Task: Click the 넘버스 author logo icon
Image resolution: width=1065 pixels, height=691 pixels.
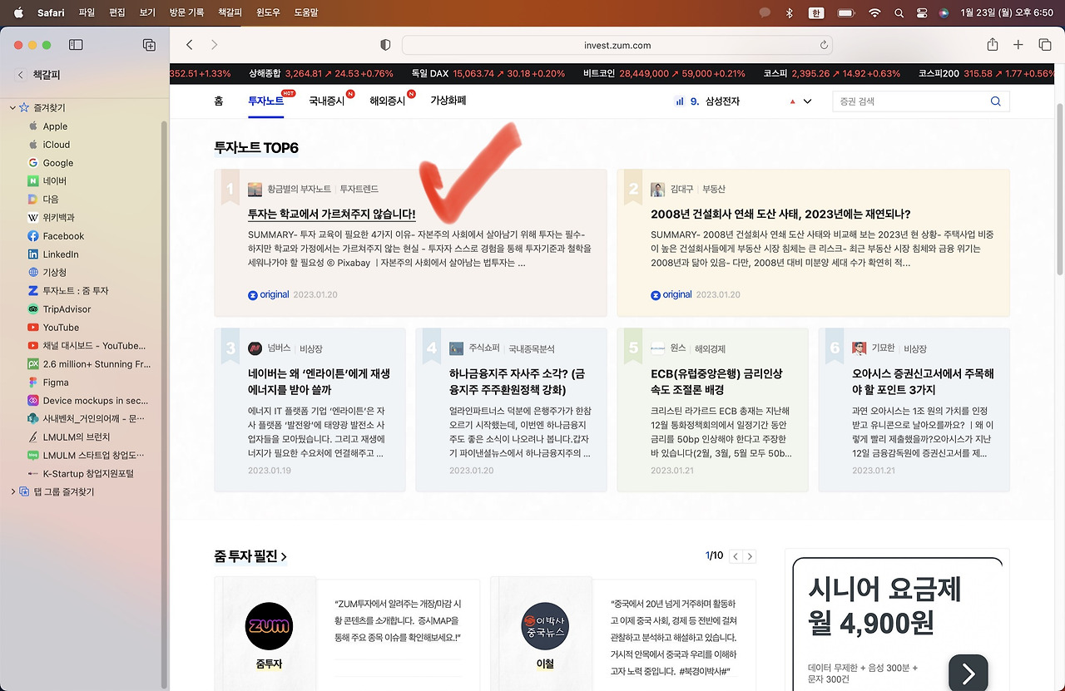Action: pyautogui.click(x=255, y=348)
